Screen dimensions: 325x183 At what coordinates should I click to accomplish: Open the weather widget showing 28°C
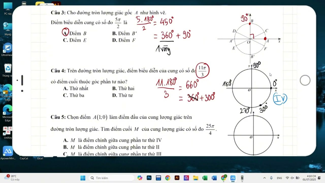pyautogui.click(x=12, y=178)
